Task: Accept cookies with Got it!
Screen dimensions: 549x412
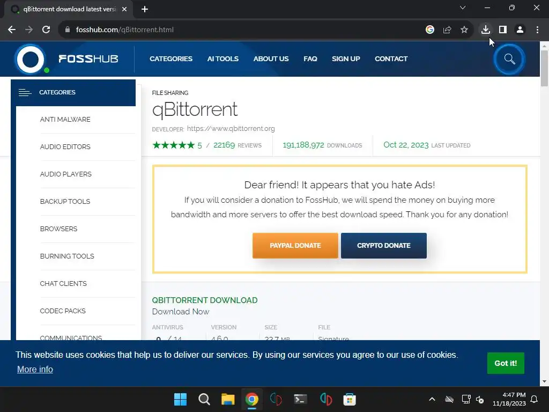Action: [506, 363]
